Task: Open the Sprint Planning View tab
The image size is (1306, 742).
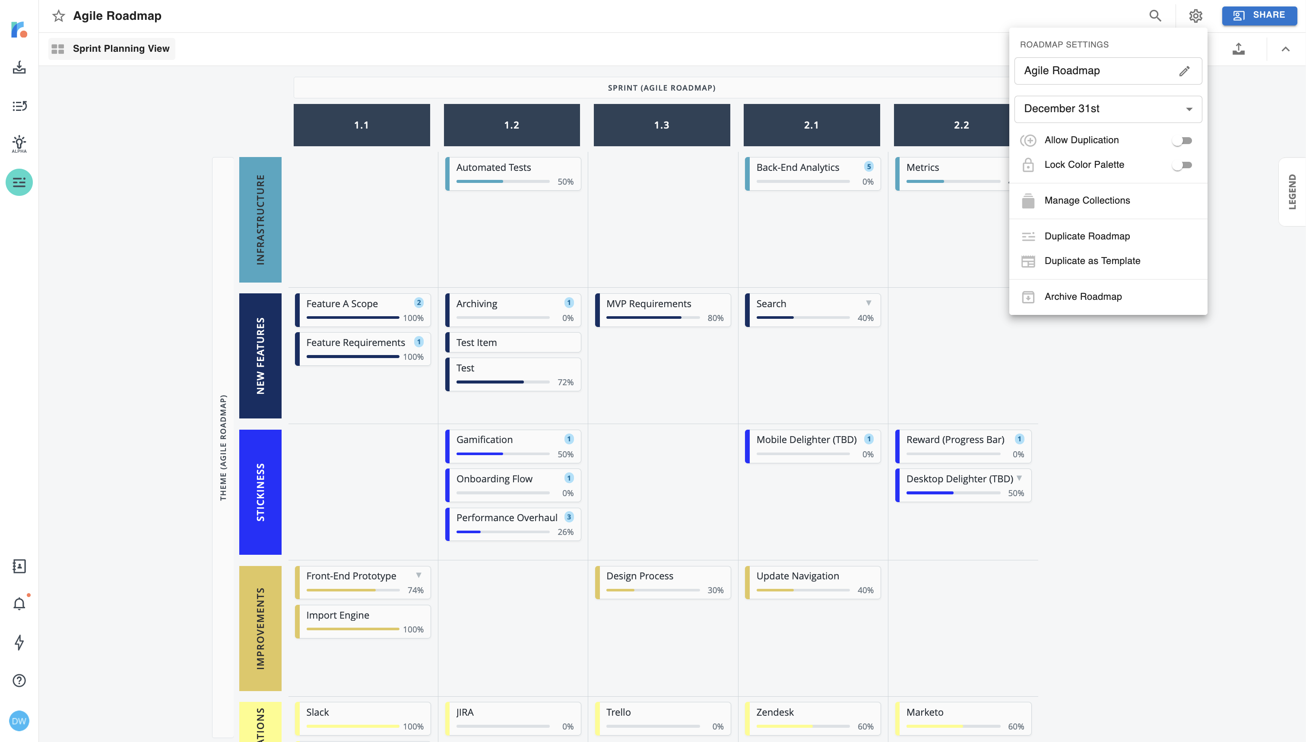Action: pyautogui.click(x=112, y=49)
